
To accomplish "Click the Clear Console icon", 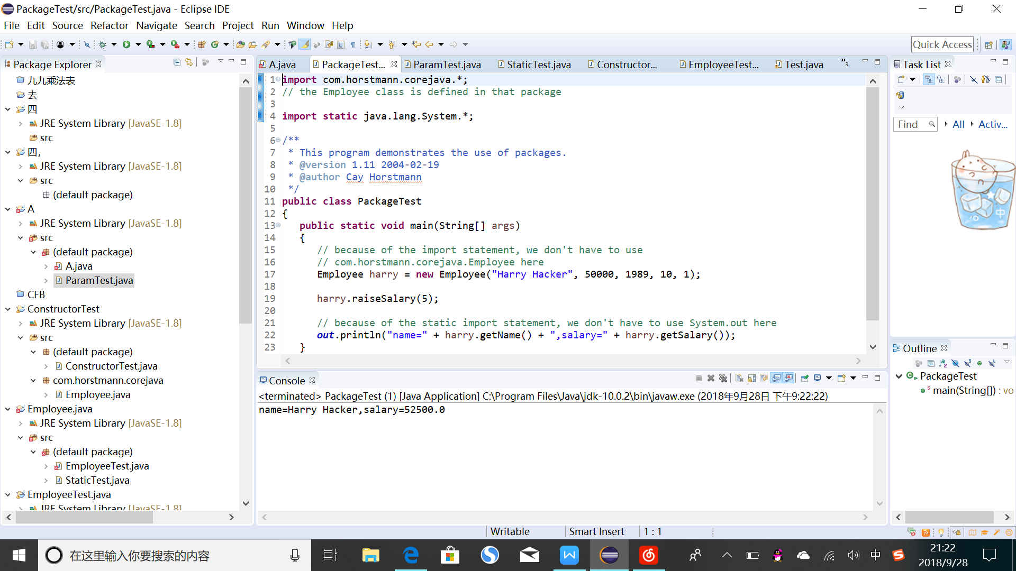I will (739, 378).
